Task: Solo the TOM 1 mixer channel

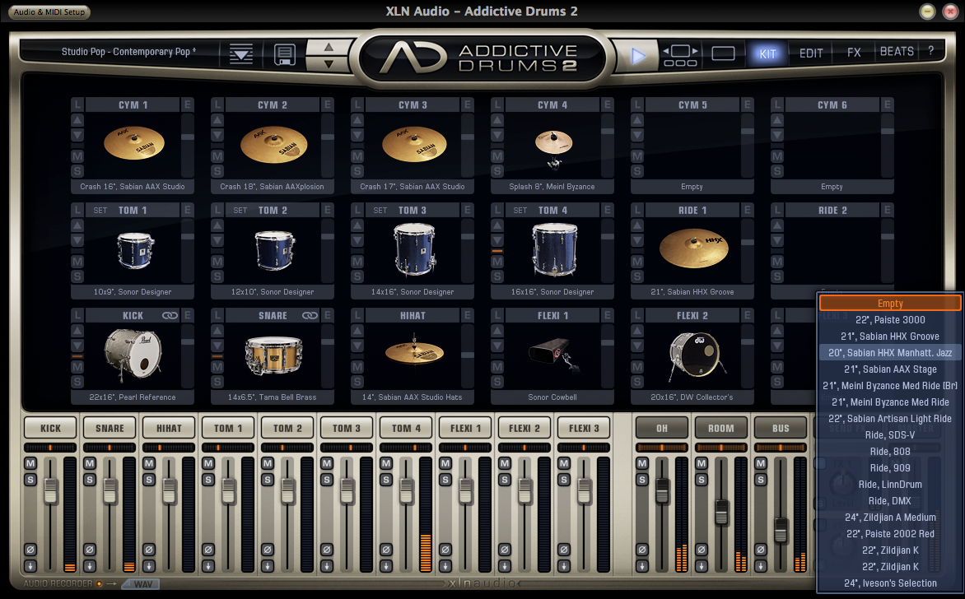Action: coord(208,479)
